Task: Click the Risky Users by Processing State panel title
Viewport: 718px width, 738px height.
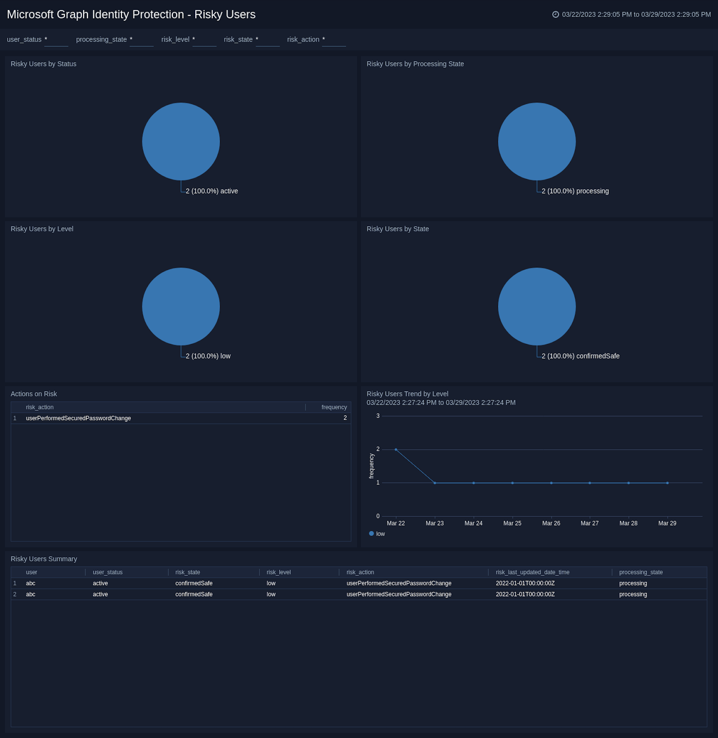Action: coord(415,64)
